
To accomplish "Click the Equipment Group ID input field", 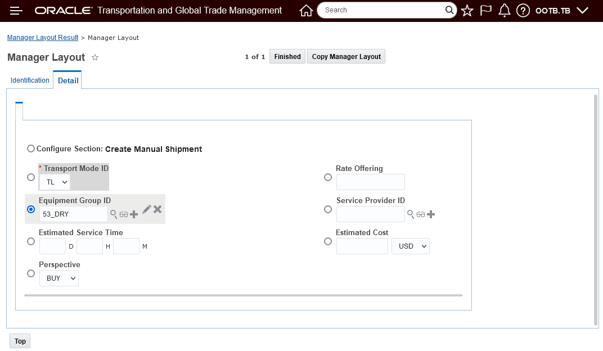I will pyautogui.click(x=73, y=214).
